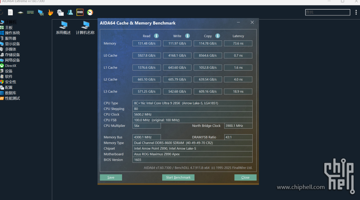Click the L1 Cache Write value 643.60 GB/s

click(177, 68)
